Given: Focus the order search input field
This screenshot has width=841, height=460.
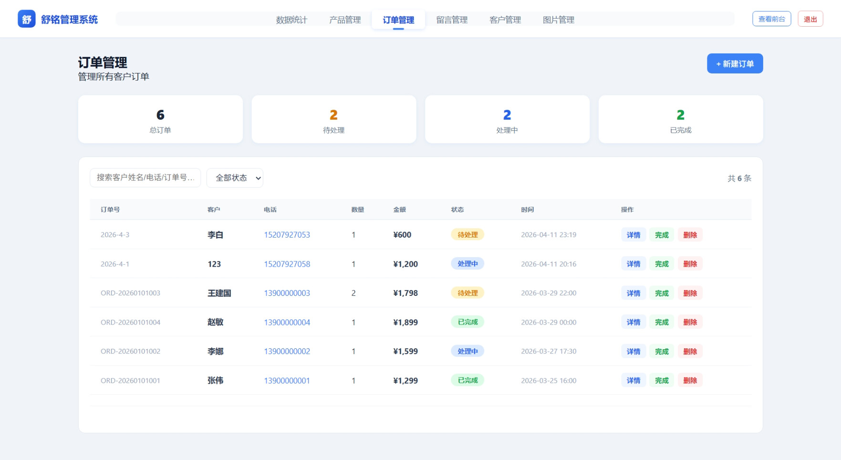Looking at the screenshot, I should (x=145, y=178).
